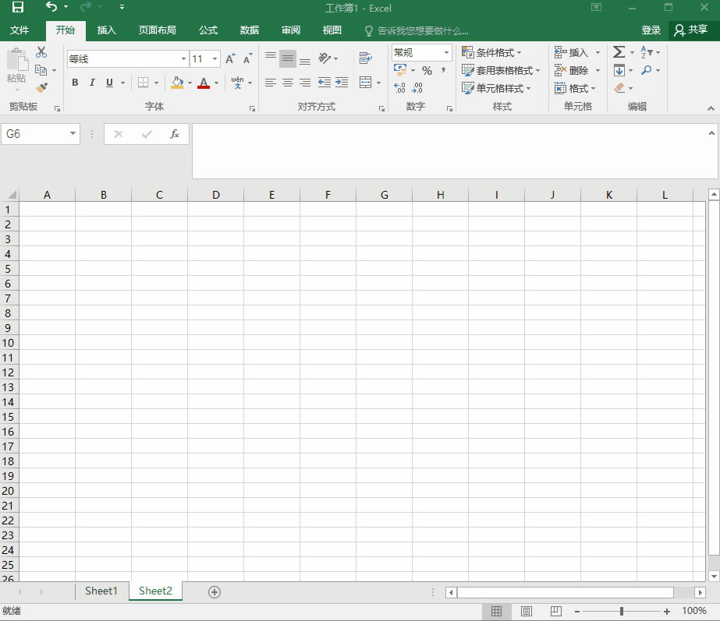Decrease indent in alignment group
The image size is (720, 621).
[x=325, y=83]
